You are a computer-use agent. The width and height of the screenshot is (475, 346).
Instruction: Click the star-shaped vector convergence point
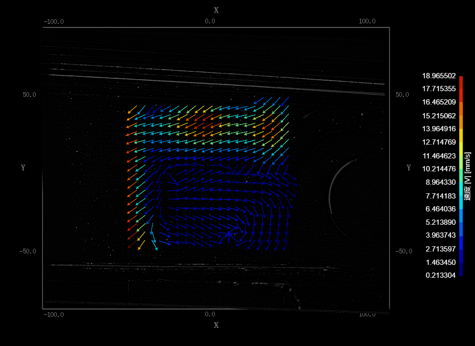(x=229, y=233)
